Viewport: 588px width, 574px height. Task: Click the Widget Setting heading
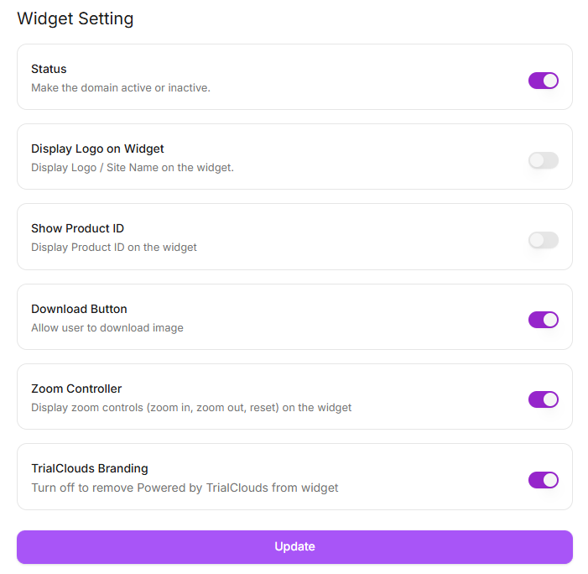[x=75, y=18]
